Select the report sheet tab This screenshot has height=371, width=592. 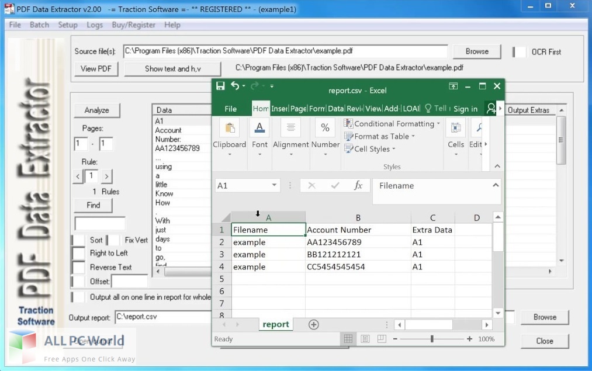tap(276, 324)
